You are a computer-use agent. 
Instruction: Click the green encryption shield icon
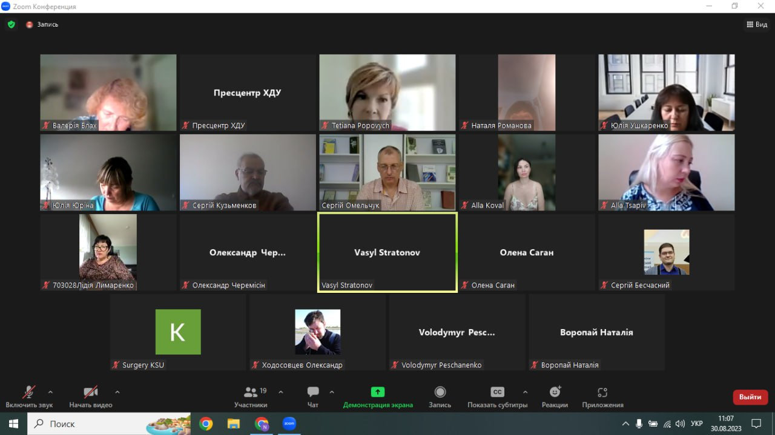pyautogui.click(x=11, y=25)
